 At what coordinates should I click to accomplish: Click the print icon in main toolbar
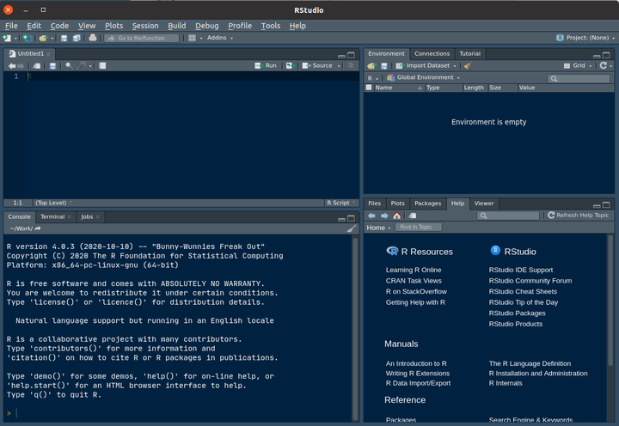[x=92, y=38]
